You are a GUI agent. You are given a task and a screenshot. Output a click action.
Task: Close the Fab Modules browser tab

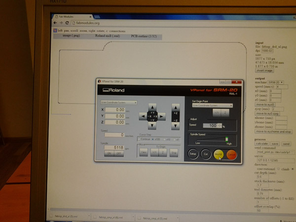tap(90, 17)
